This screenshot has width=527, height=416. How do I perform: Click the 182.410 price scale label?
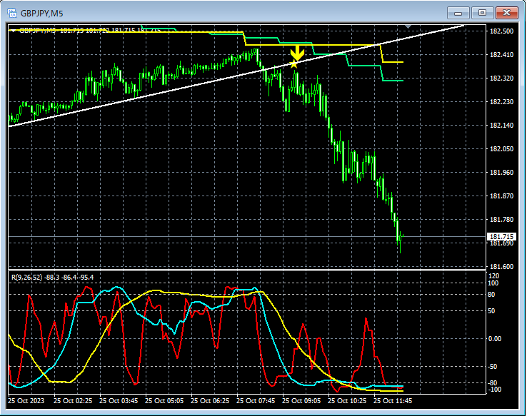(x=502, y=55)
